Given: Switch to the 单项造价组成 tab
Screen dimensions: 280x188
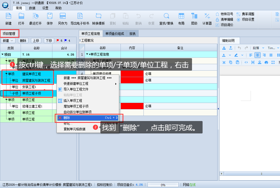Looking at the screenshot, I should point(115,34).
